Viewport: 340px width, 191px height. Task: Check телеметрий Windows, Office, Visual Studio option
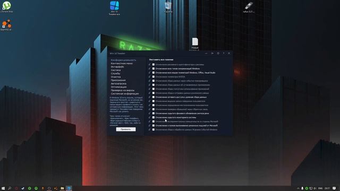click(x=154, y=73)
